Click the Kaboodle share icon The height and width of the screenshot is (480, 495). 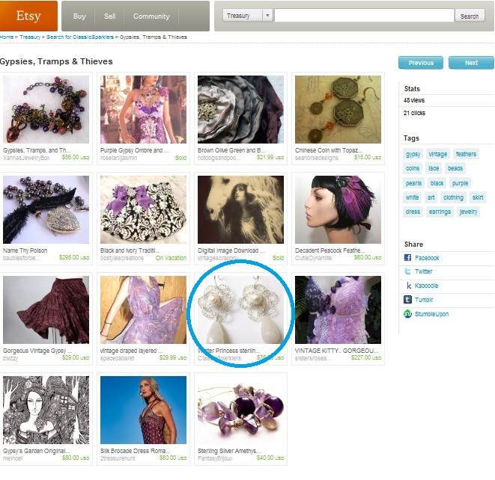408,286
